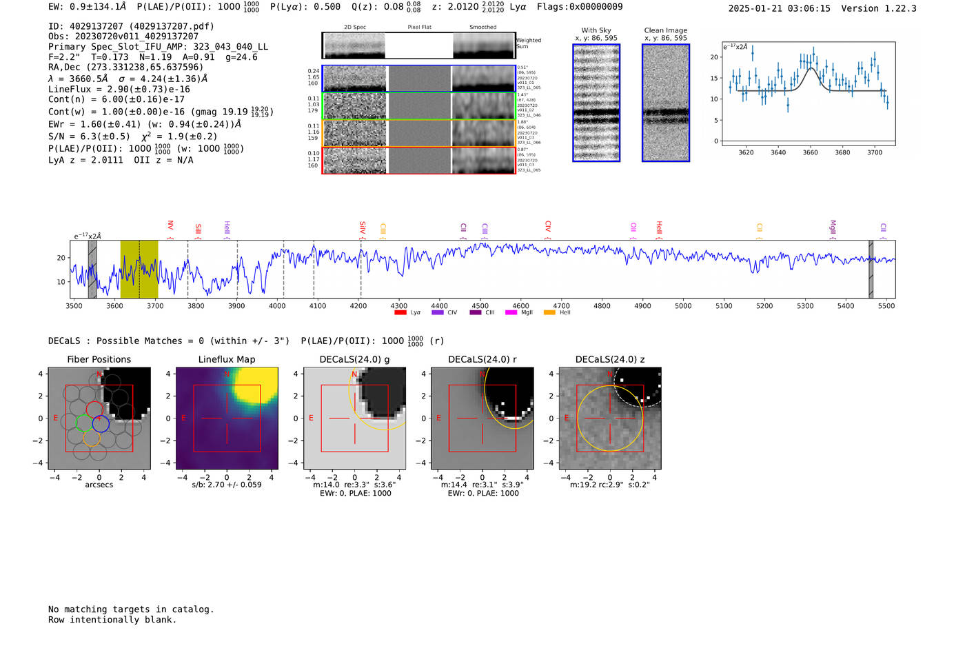Click the orange CII marker near 5190
Screen dimensions: 965x657
pos(760,228)
